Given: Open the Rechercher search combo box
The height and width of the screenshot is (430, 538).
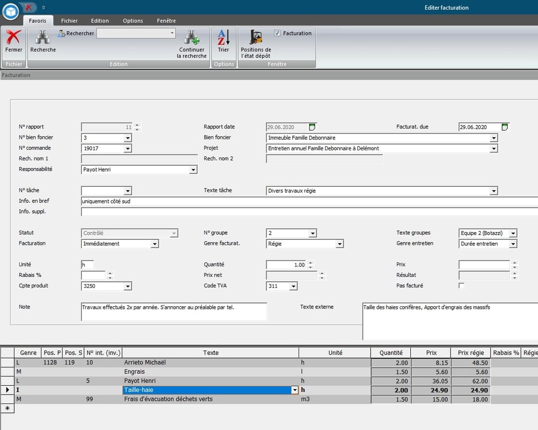Looking at the screenshot, I should click(x=136, y=33).
